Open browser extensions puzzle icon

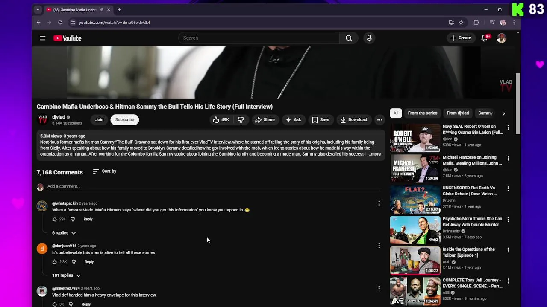(476, 23)
